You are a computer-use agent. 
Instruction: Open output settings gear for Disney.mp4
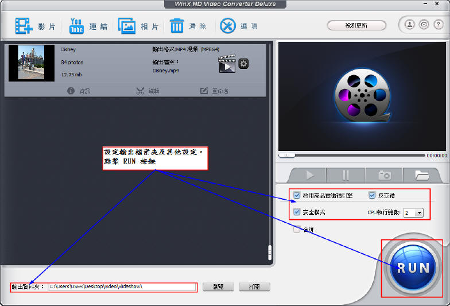tap(243, 64)
